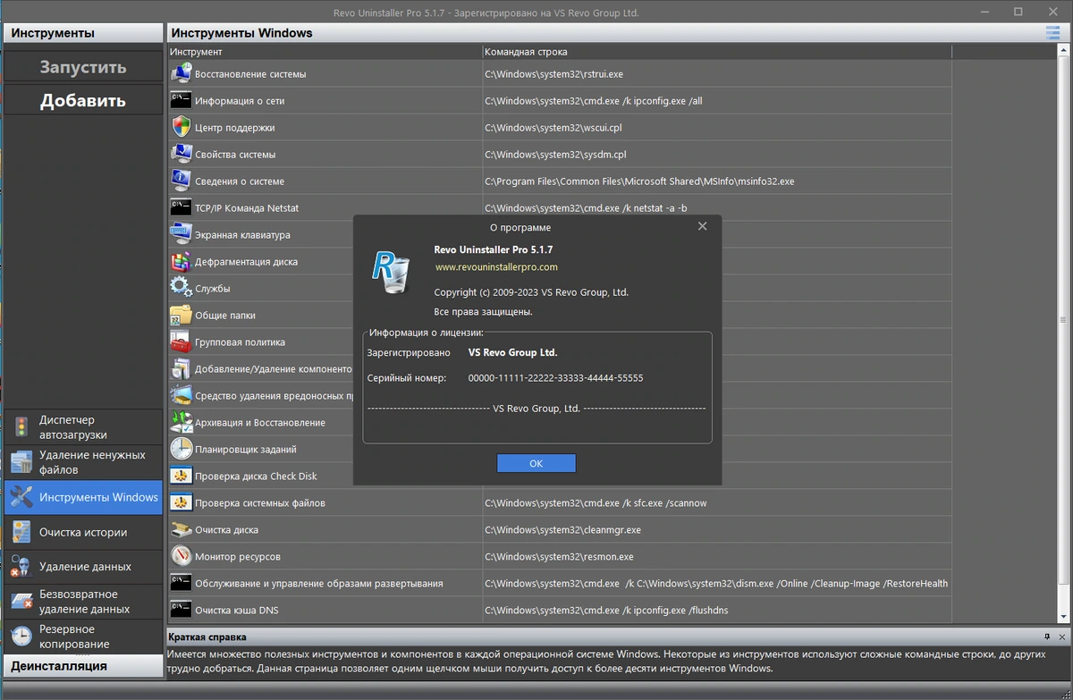
Task: Select the dism.exe RestoreHealth command cell
Action: pos(717,583)
